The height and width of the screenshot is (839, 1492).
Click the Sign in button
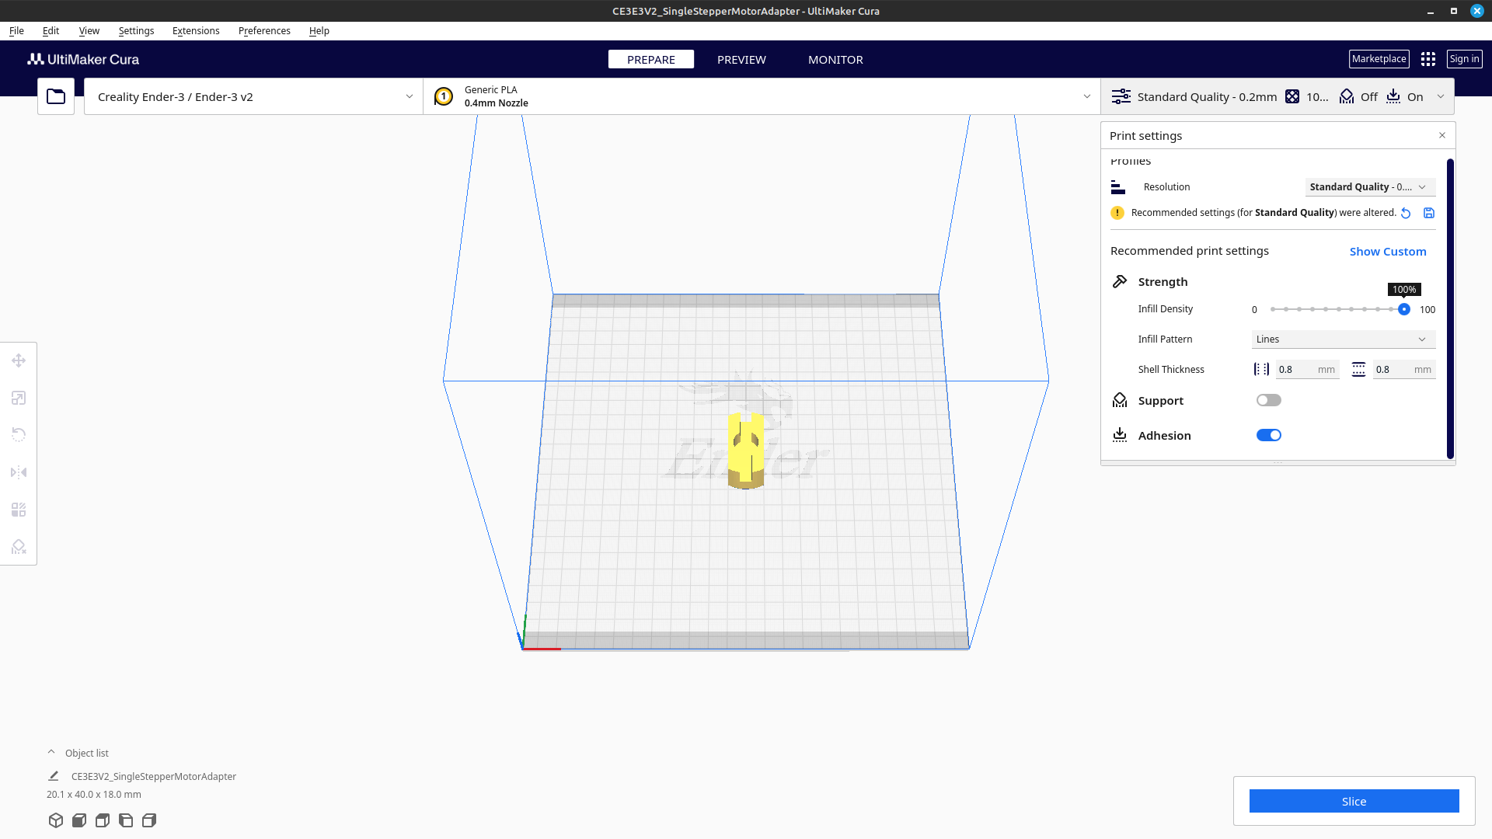tap(1464, 59)
